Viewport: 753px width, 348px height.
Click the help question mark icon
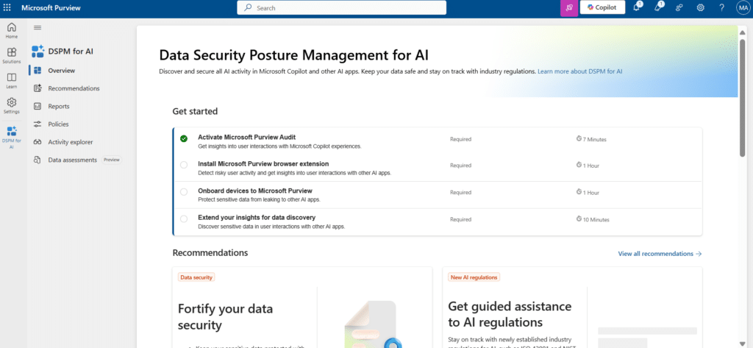pos(721,8)
